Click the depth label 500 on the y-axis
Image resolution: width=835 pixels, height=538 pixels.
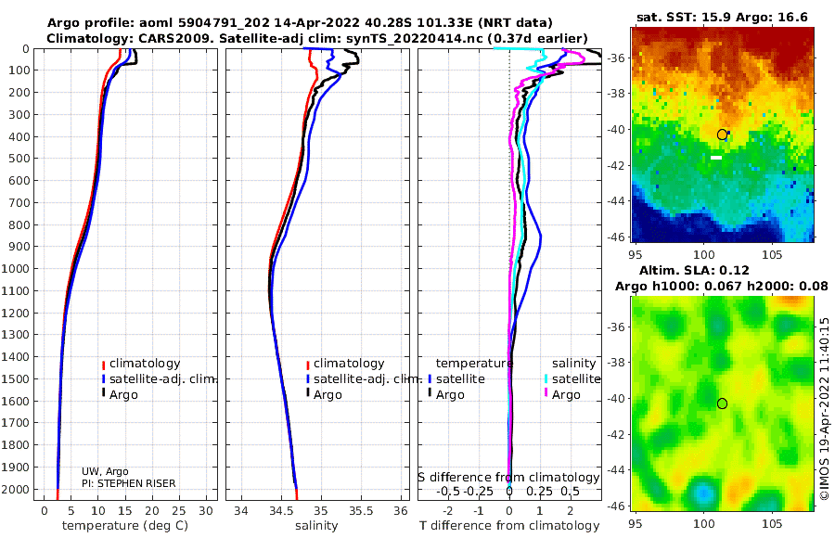(19, 159)
